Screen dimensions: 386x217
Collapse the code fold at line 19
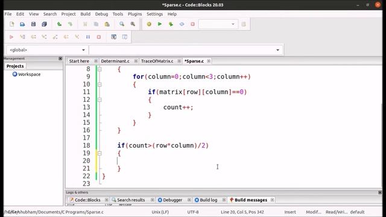point(100,153)
